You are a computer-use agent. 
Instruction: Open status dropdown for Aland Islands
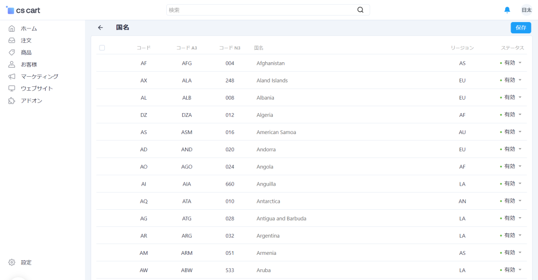click(x=511, y=80)
